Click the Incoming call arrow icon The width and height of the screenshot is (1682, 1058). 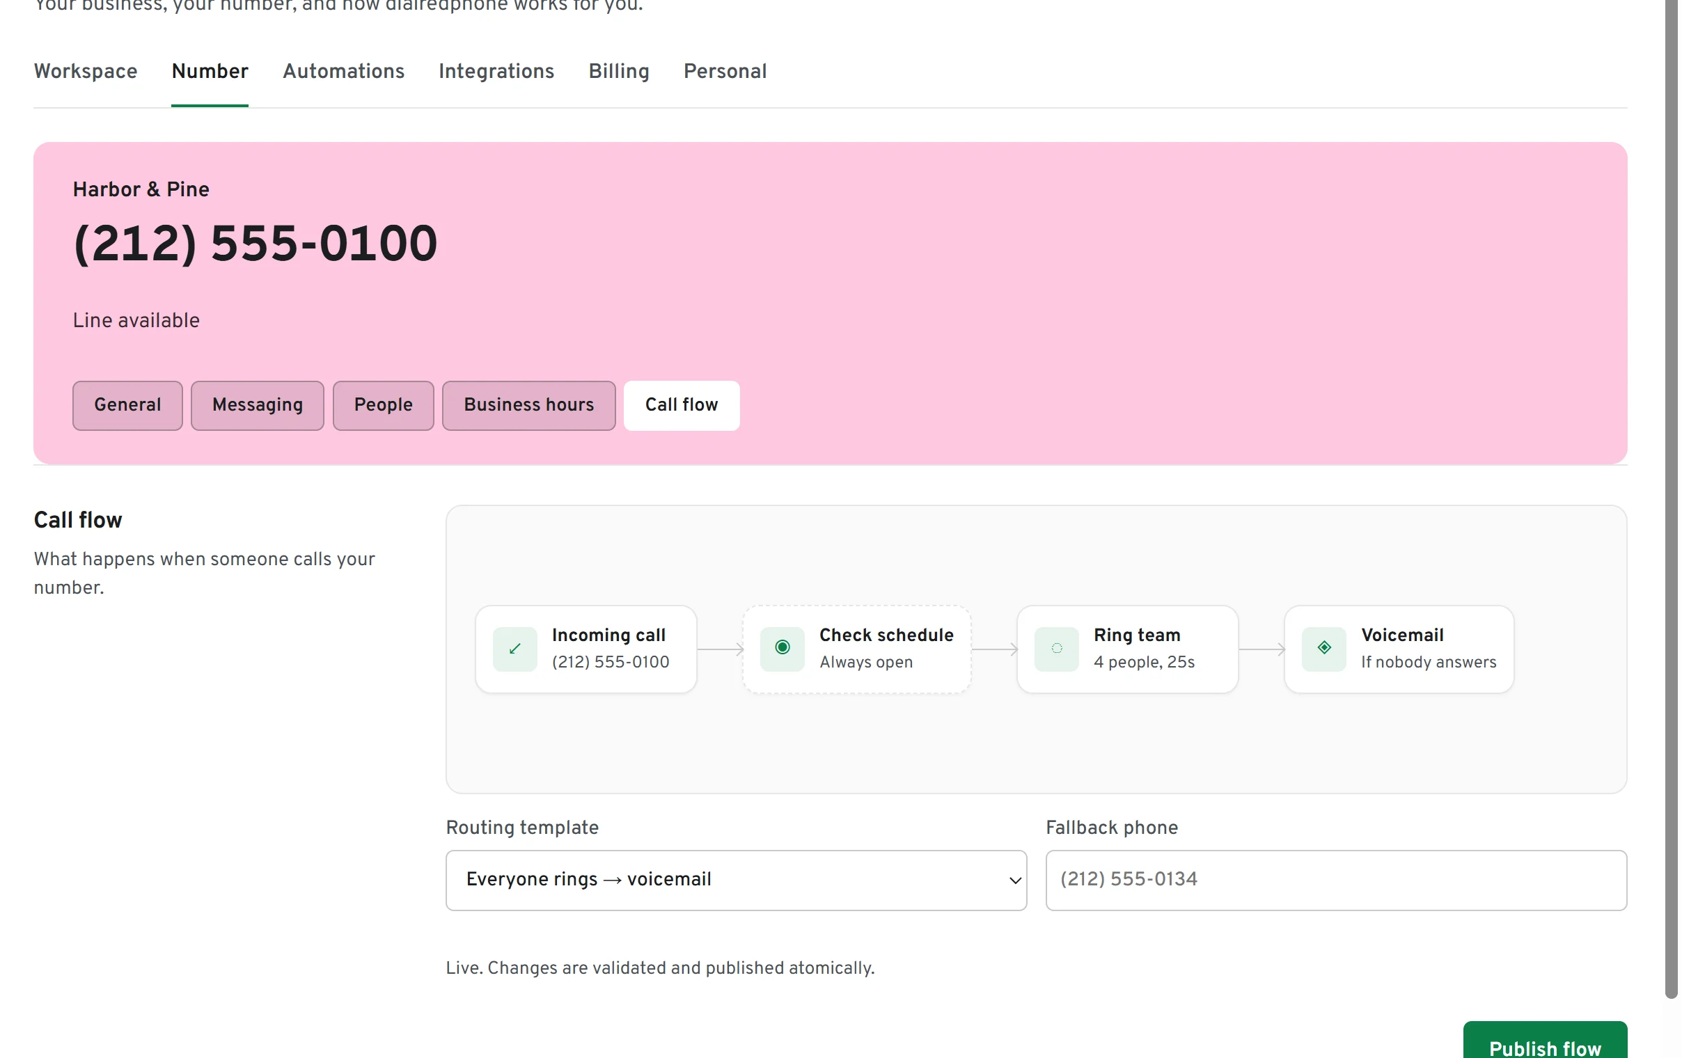point(515,649)
